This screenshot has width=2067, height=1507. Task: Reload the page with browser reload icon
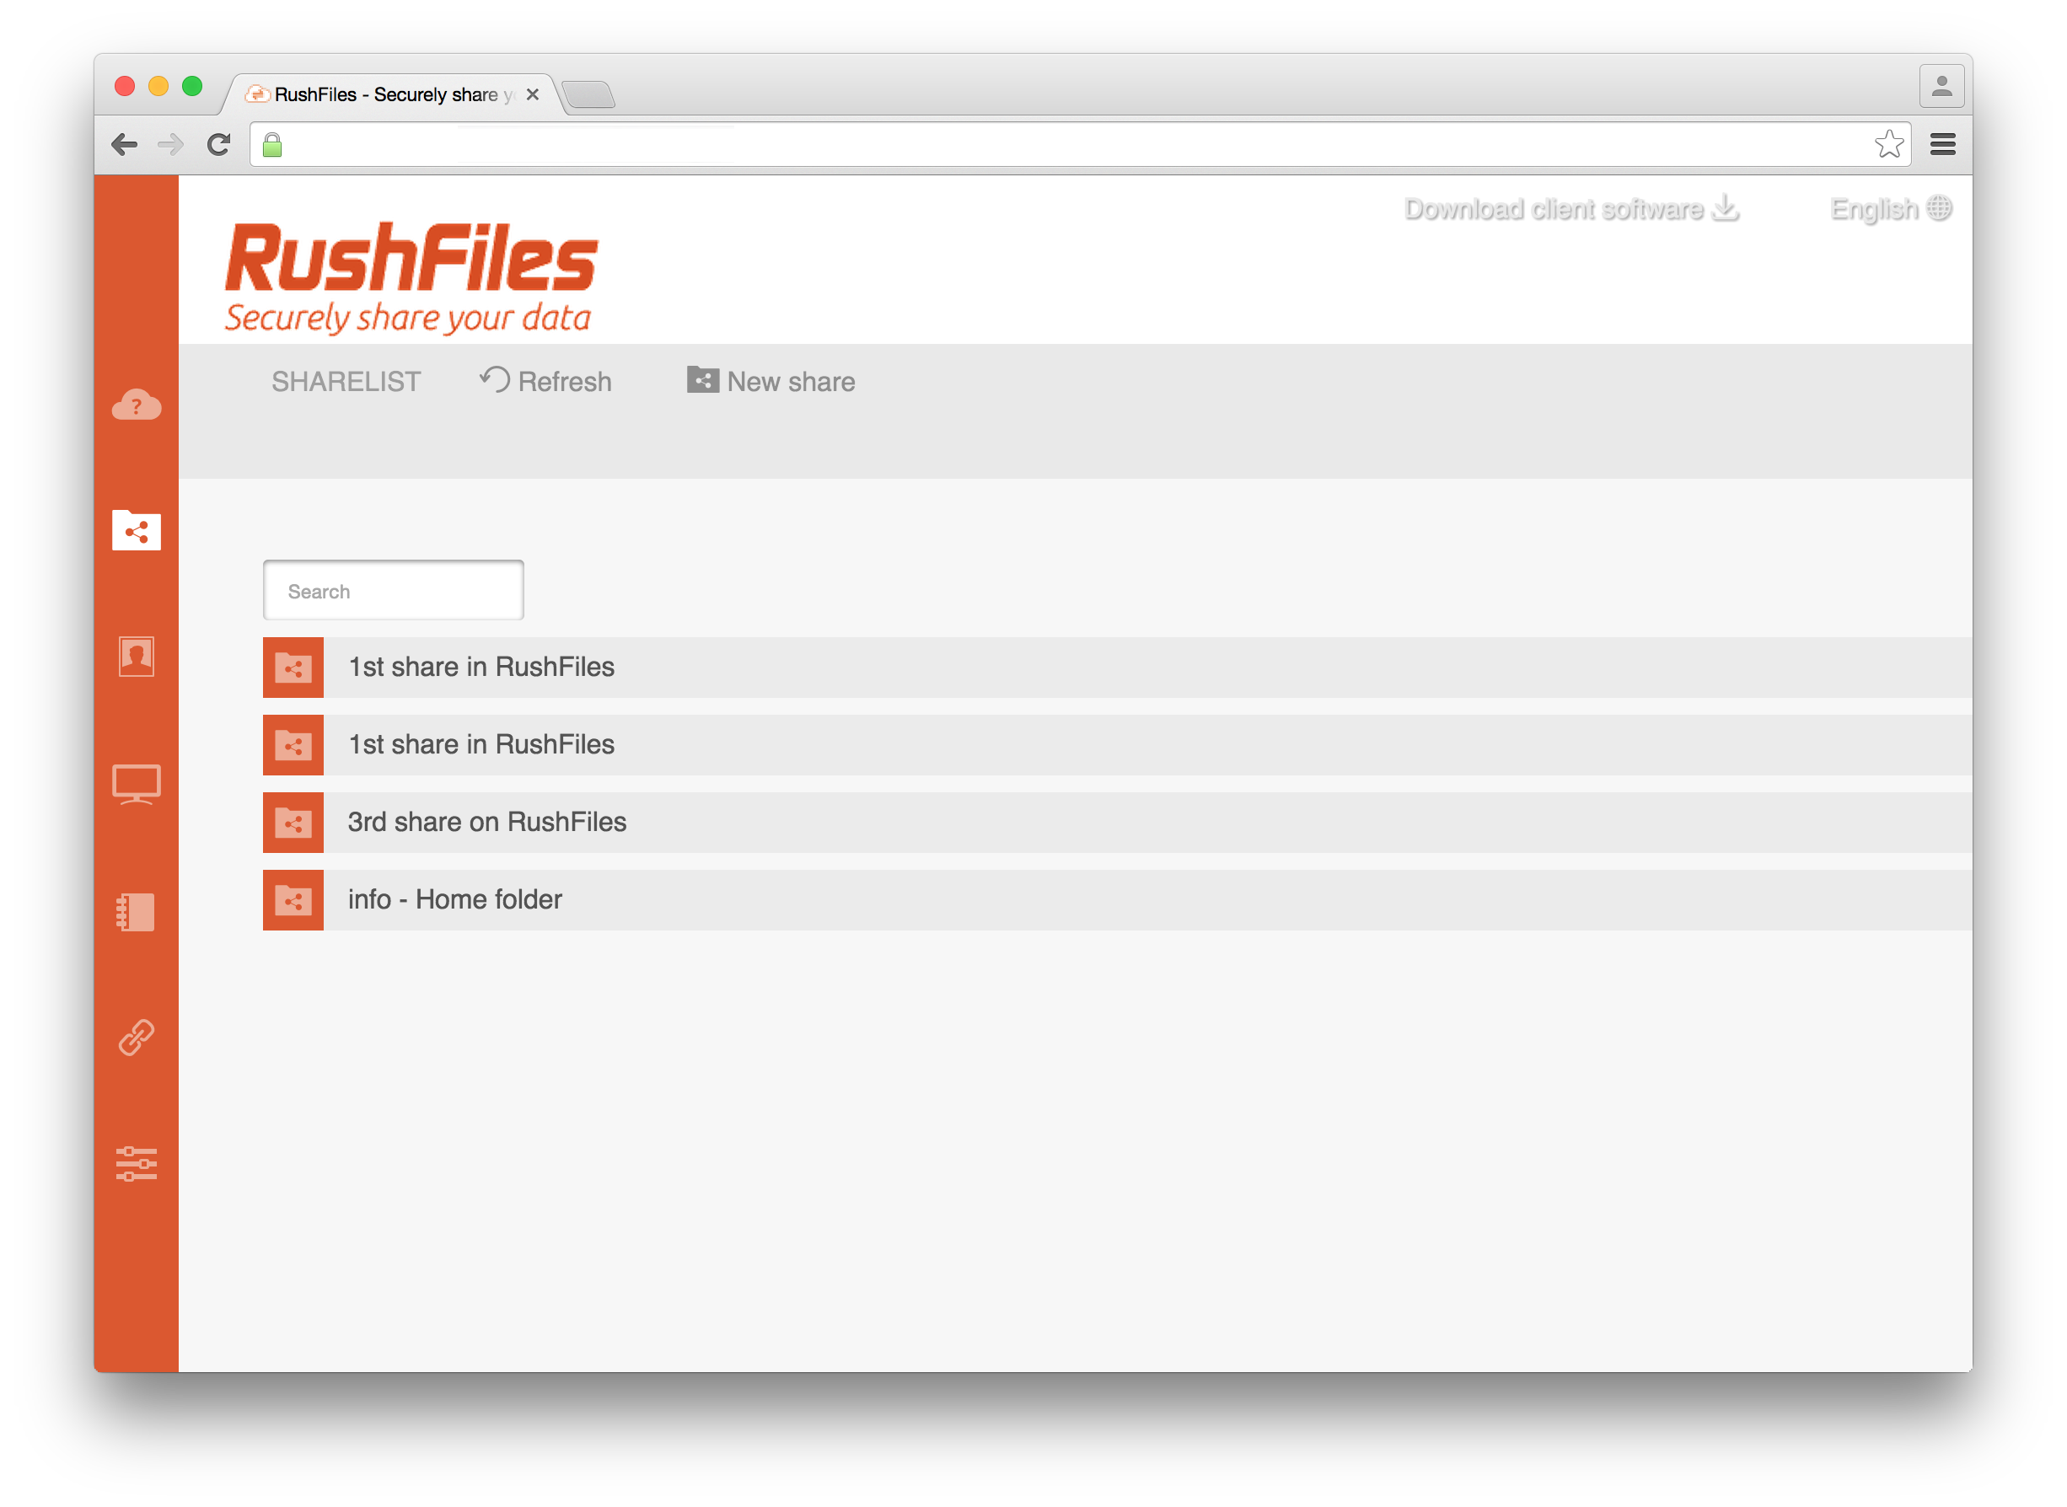pyautogui.click(x=218, y=144)
